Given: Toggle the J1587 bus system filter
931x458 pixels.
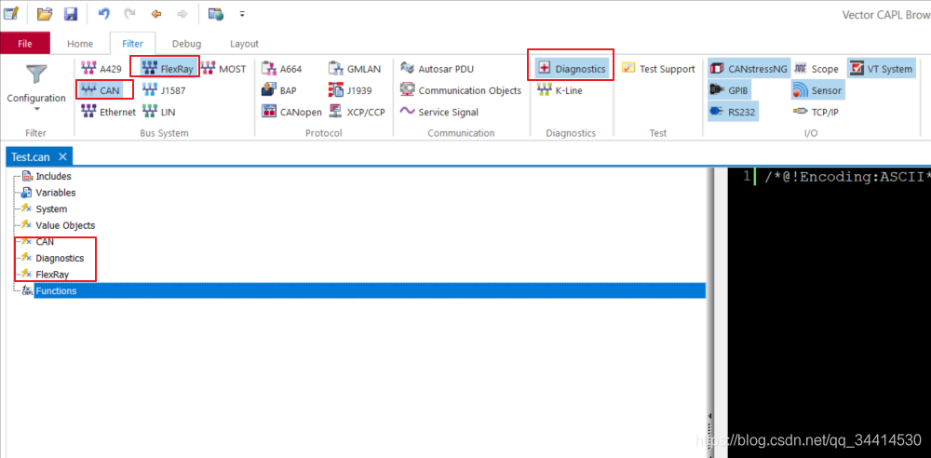Looking at the screenshot, I should tap(164, 90).
